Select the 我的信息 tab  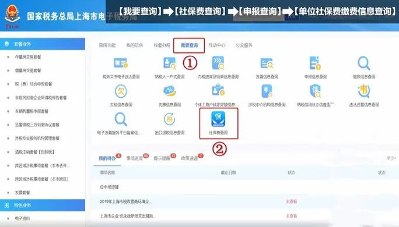click(x=134, y=45)
